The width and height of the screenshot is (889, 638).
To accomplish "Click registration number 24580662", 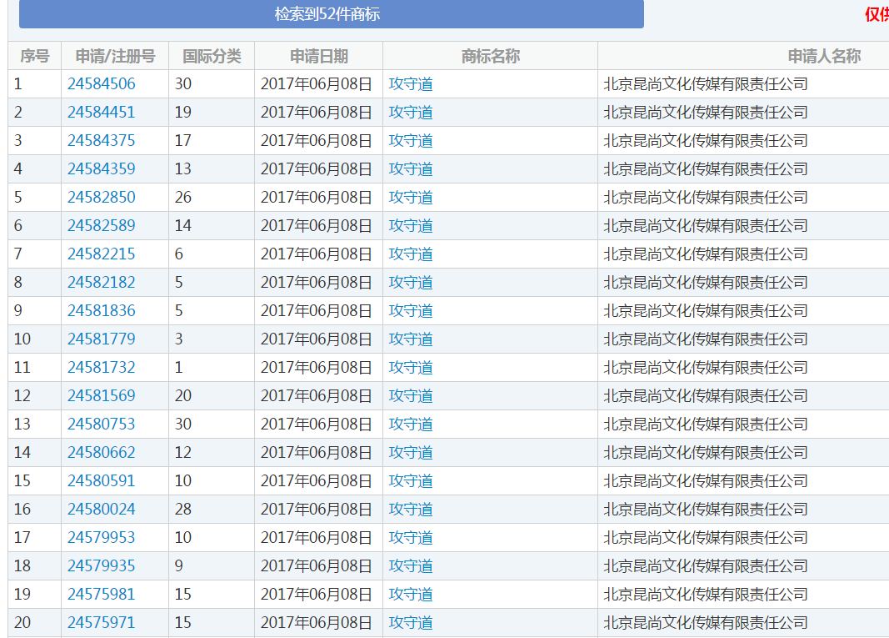I will click(x=101, y=453).
